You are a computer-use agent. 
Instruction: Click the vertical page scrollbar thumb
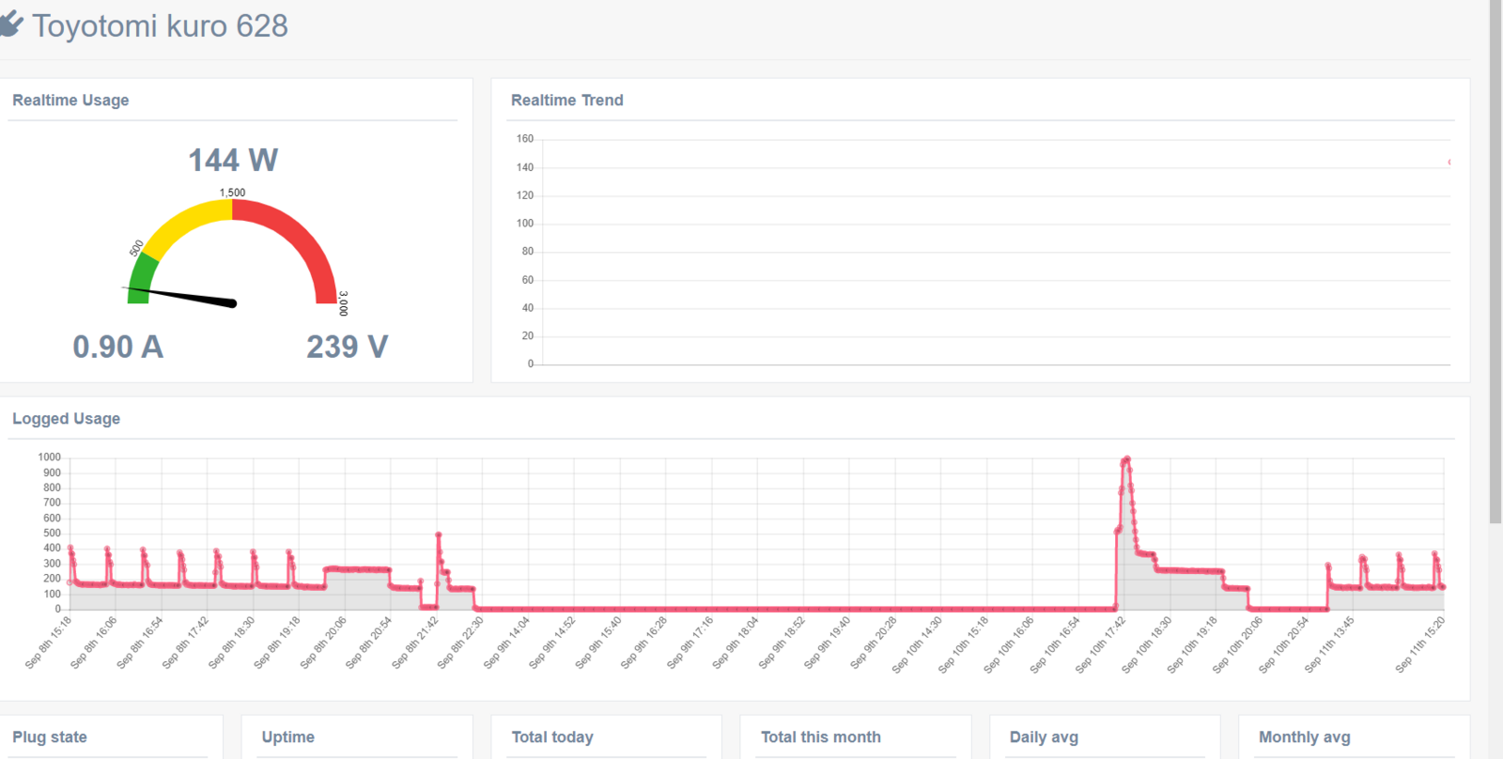click(1495, 261)
